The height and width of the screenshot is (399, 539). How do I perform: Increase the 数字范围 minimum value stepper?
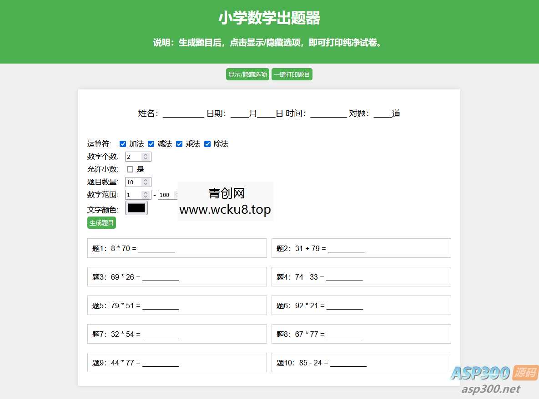click(146, 192)
